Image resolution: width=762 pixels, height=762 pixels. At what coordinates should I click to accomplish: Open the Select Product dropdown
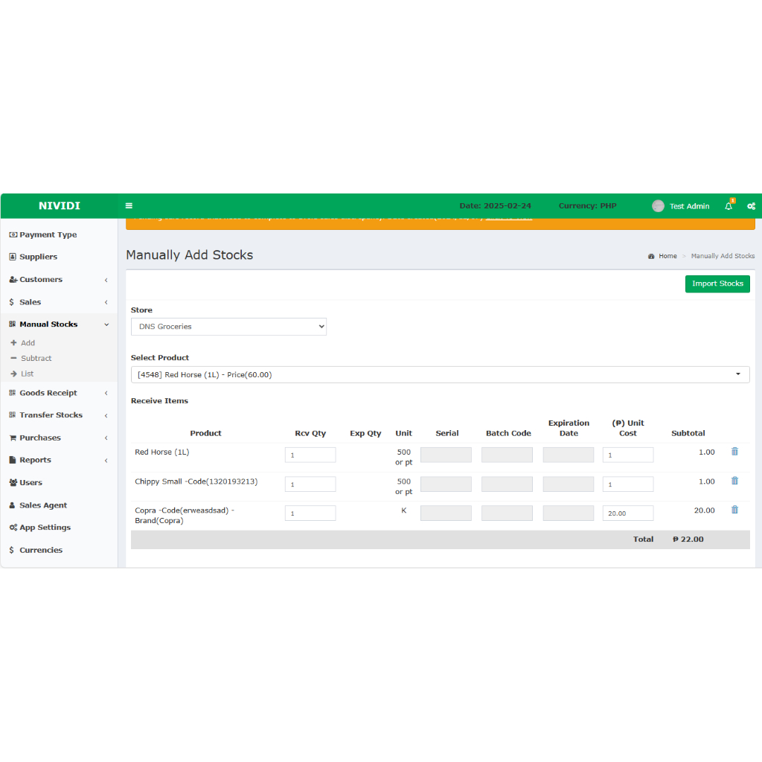pyautogui.click(x=440, y=375)
